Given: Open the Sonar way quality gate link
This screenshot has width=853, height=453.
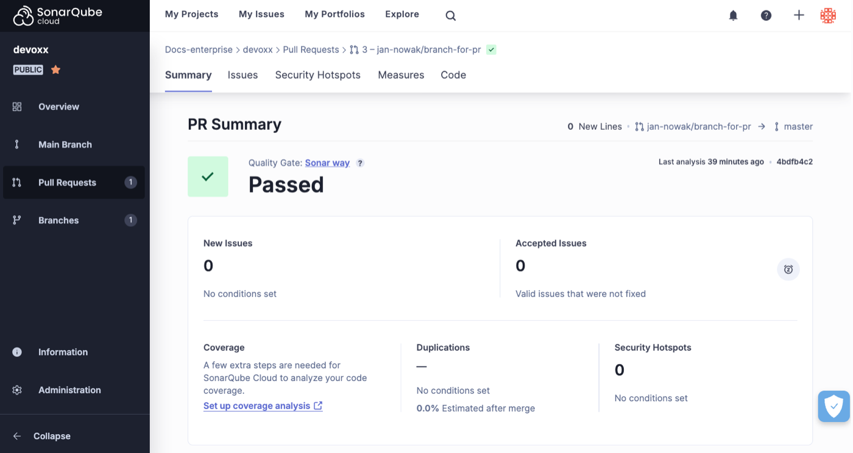Looking at the screenshot, I should (327, 163).
